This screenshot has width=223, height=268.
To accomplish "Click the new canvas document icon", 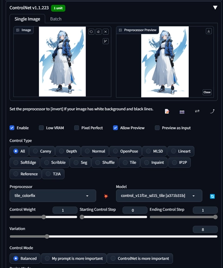I will pyautogui.click(x=167, y=111).
